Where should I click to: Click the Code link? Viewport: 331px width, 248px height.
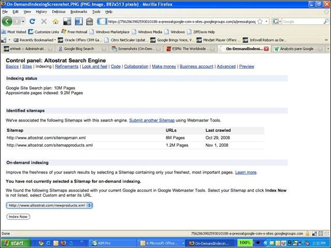(116, 67)
